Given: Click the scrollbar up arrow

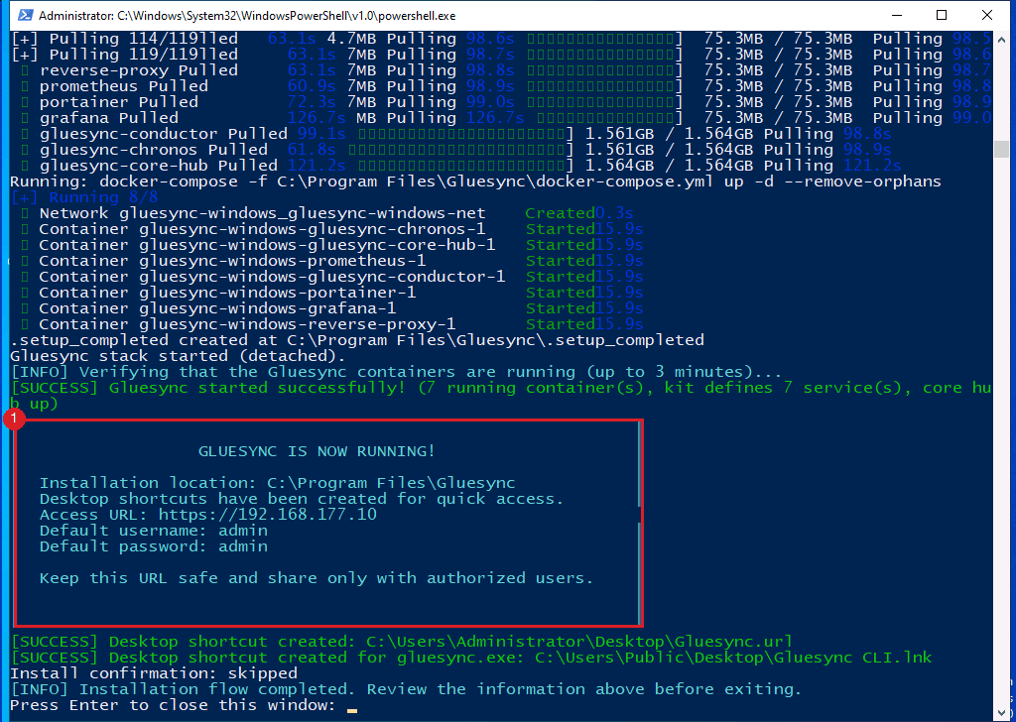Looking at the screenshot, I should [1001, 38].
